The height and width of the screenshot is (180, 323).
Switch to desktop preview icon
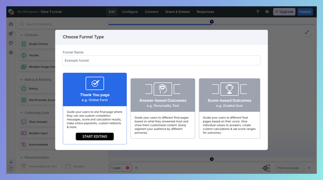point(11,162)
